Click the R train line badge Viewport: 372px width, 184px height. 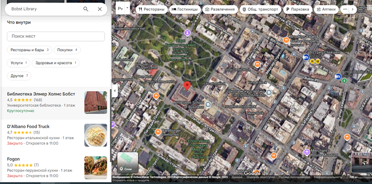[x=313, y=62]
